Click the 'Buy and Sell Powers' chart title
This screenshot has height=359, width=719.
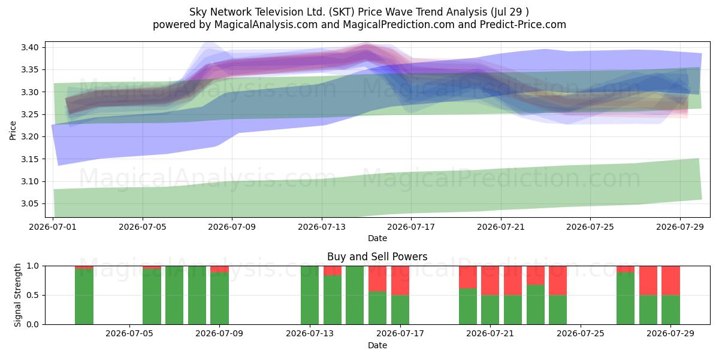[x=377, y=257]
